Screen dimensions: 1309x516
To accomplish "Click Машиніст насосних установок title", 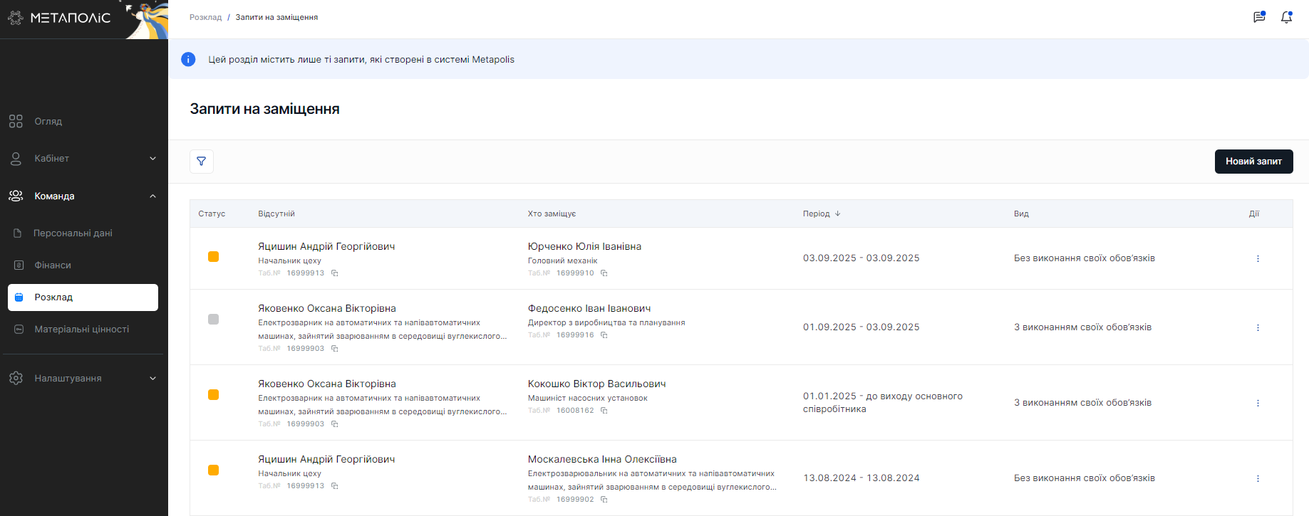I will point(587,398).
